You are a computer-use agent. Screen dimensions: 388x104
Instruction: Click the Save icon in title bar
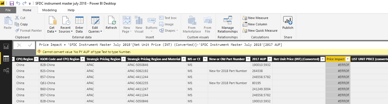[x=12, y=3]
